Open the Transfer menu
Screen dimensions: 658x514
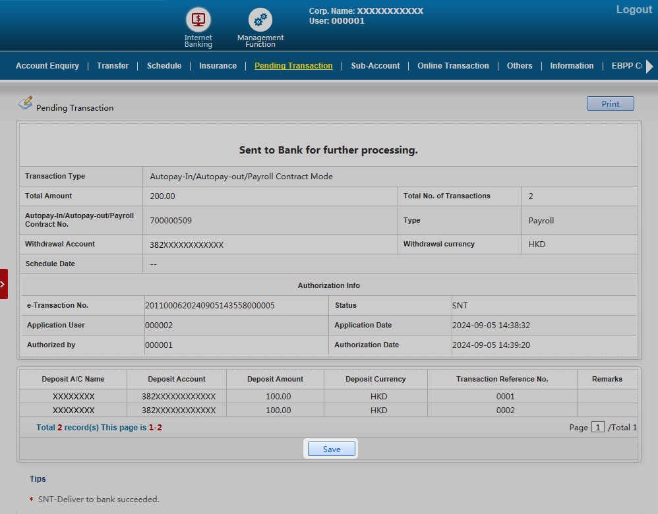113,66
